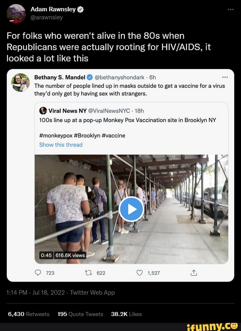Viewport: 241px width, 331px height.
Task: Open @arawnsley's profile via the handle
Action: pyautogui.click(x=47, y=17)
